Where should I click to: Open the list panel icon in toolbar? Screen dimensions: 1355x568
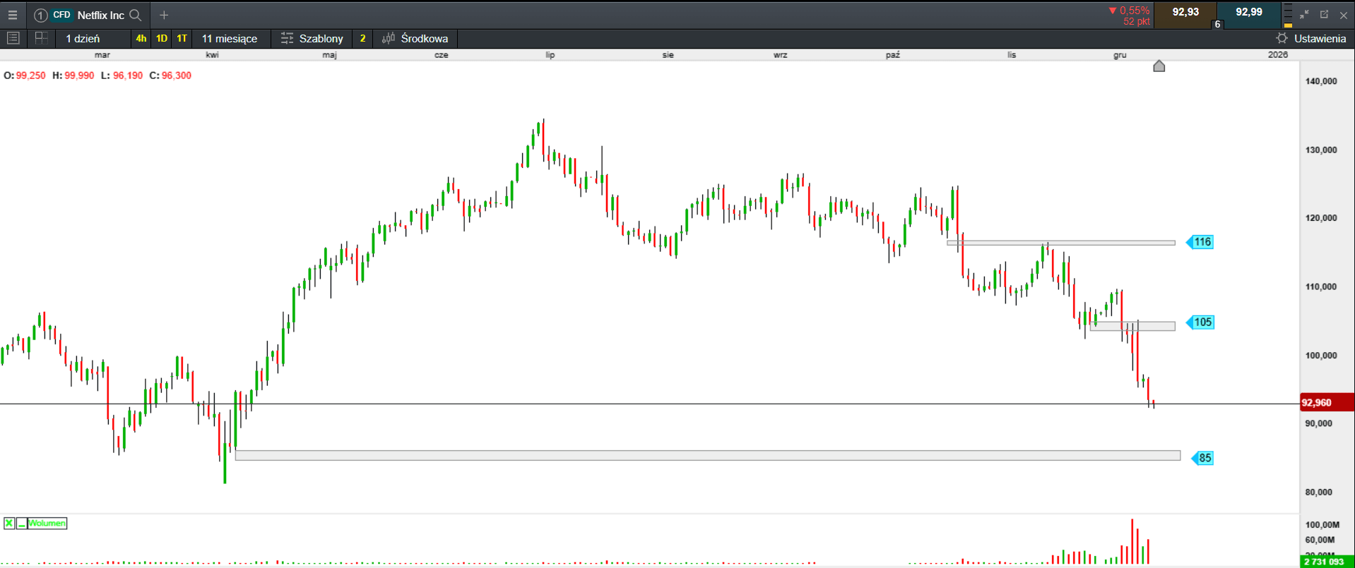point(13,38)
